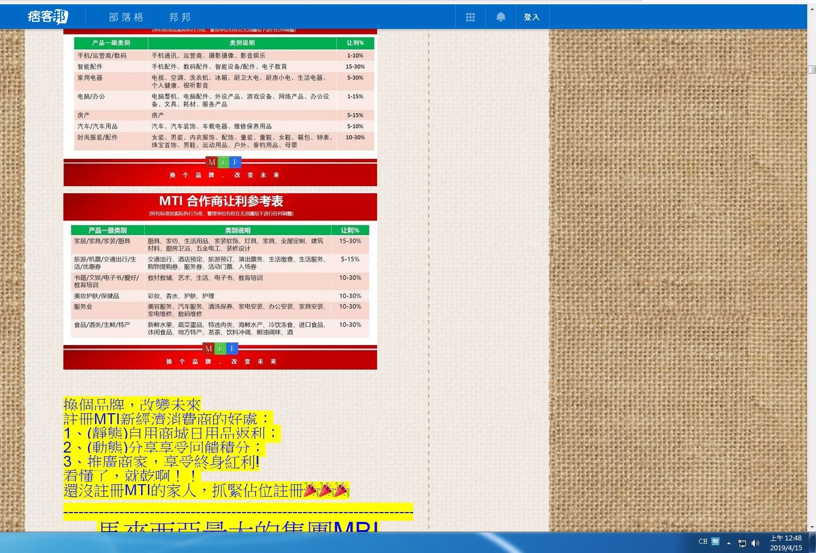Click the line "3、推廣商家，享受終身紅利!"
816x553 pixels.
161,462
